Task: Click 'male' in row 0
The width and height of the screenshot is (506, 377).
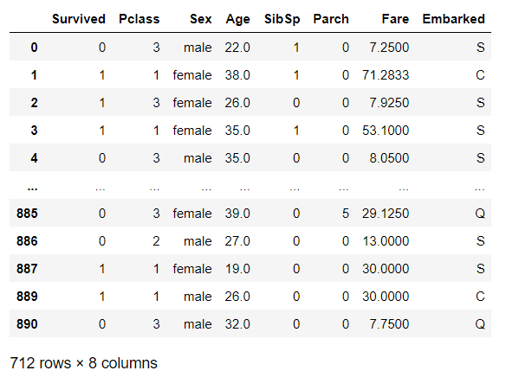Action: coord(198,48)
